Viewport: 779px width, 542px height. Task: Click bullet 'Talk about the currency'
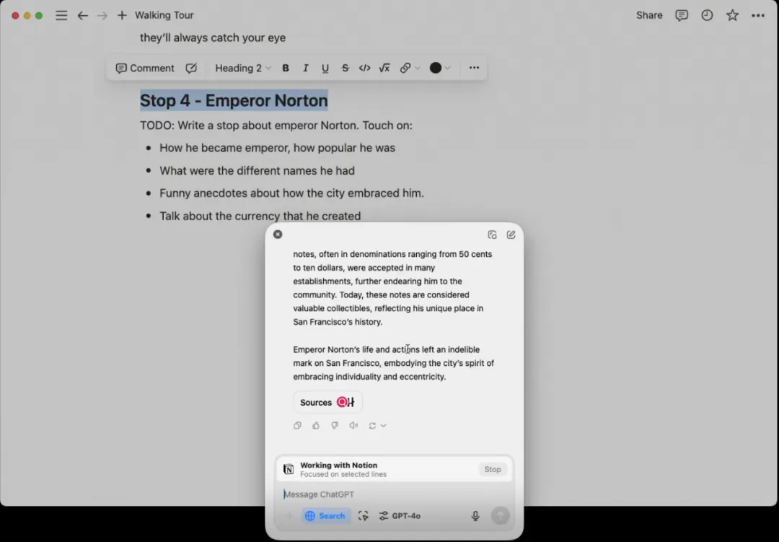pos(260,217)
